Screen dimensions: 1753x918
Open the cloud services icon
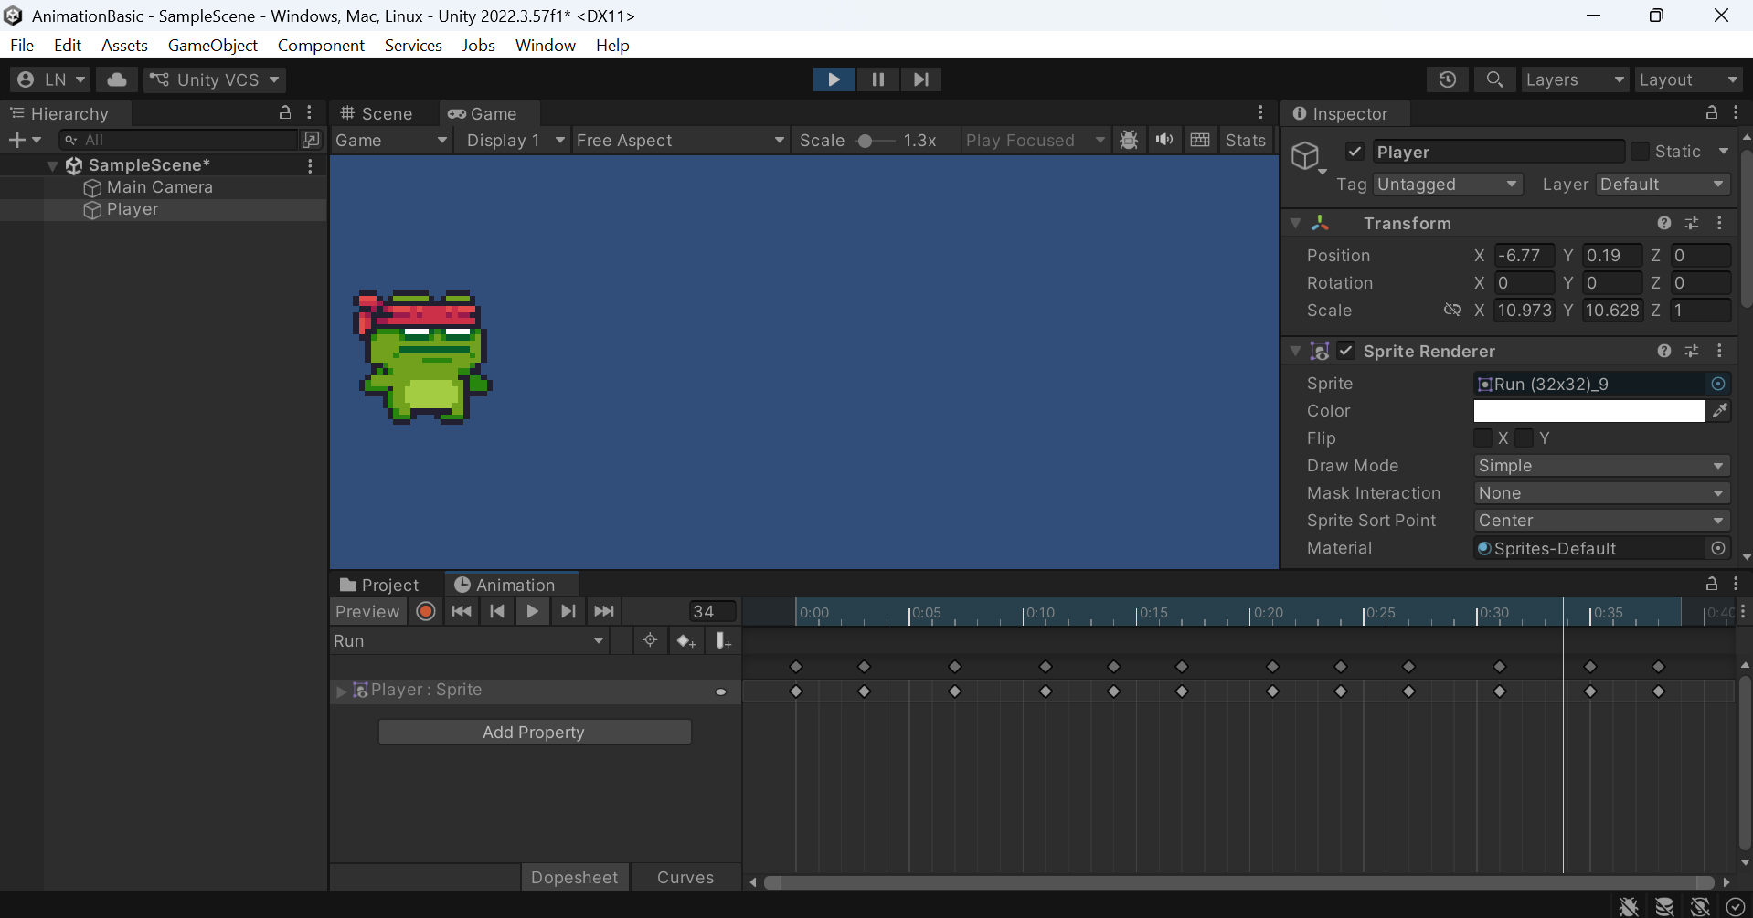coord(117,79)
